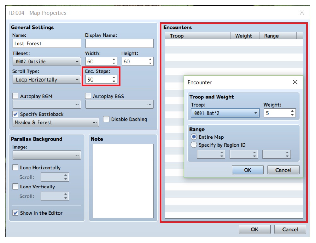Click the Range column header
316x243 pixels.
click(x=278, y=36)
